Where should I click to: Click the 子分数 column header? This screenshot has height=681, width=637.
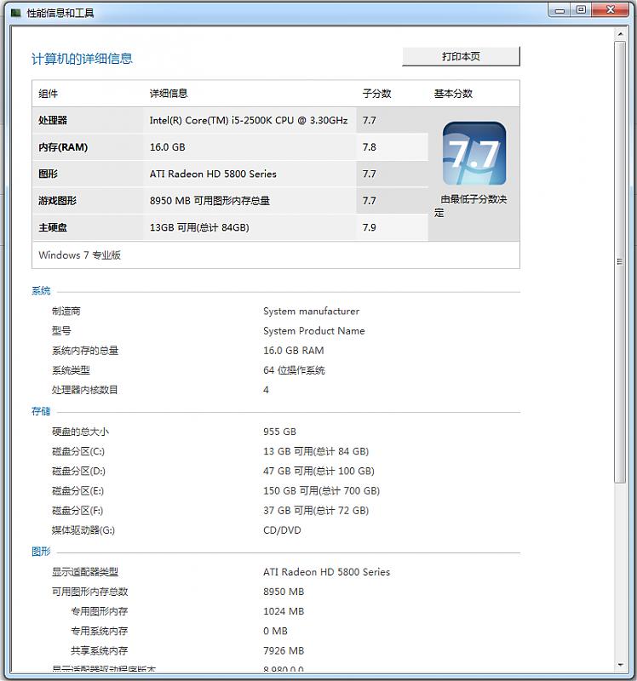pyautogui.click(x=376, y=94)
